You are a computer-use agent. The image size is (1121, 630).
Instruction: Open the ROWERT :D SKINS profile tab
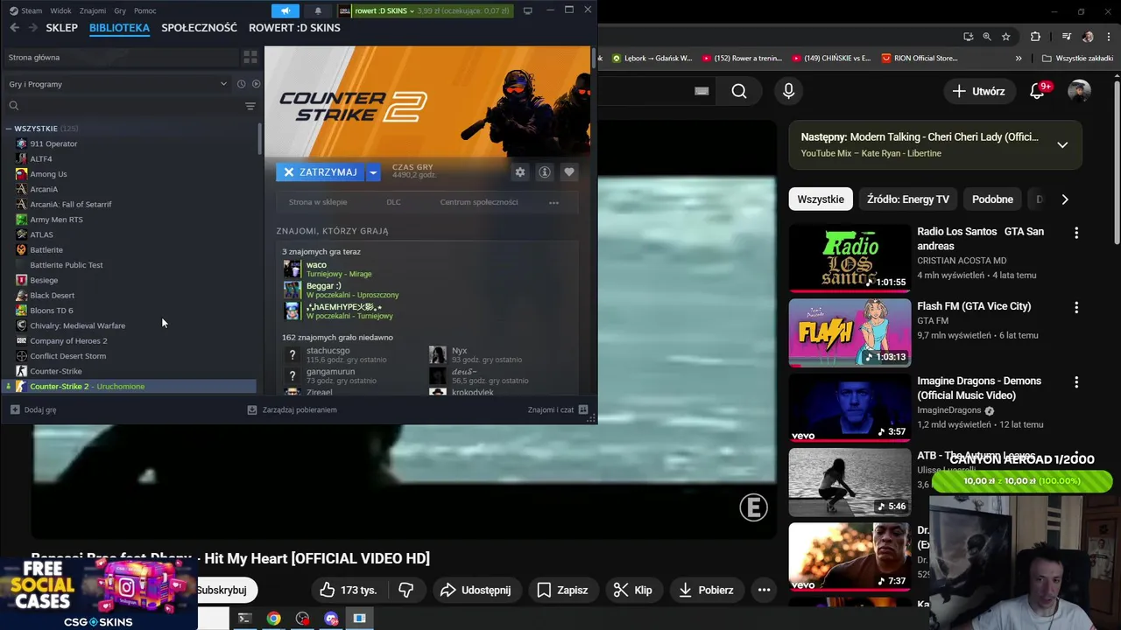[294, 28]
